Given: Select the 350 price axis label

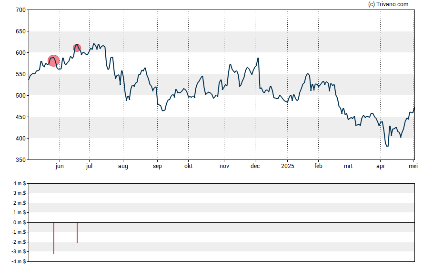Looking at the screenshot, I should (x=20, y=160).
